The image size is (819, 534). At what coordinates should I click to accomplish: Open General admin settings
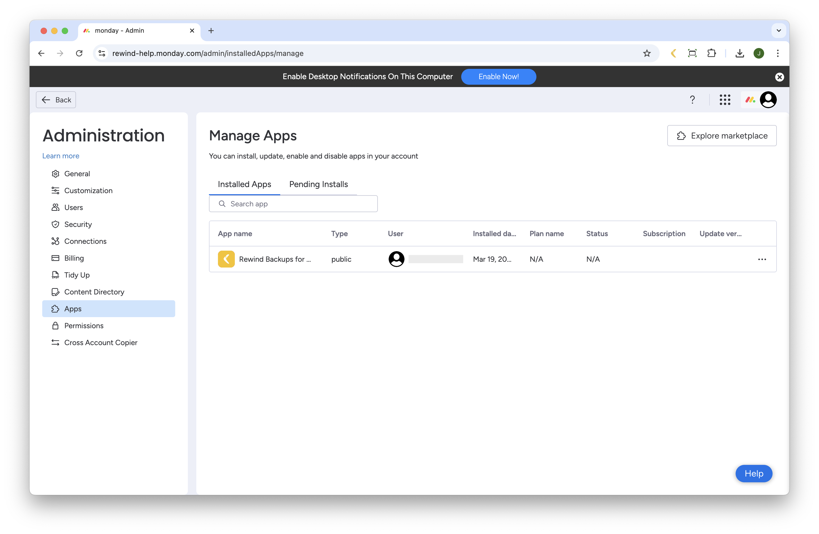tap(108, 174)
